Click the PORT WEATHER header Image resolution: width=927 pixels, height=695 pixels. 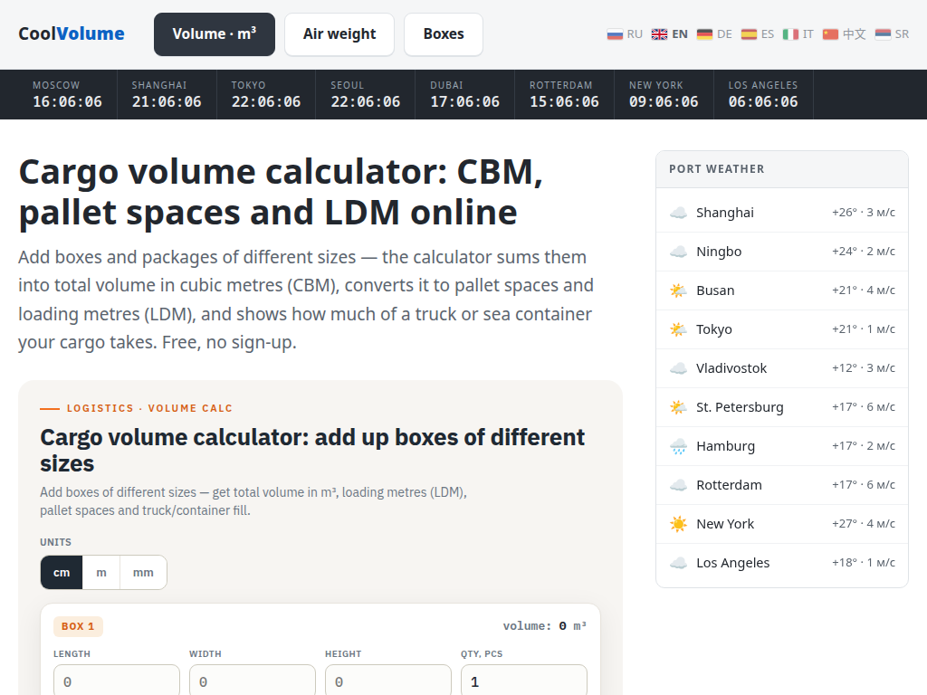[717, 169]
